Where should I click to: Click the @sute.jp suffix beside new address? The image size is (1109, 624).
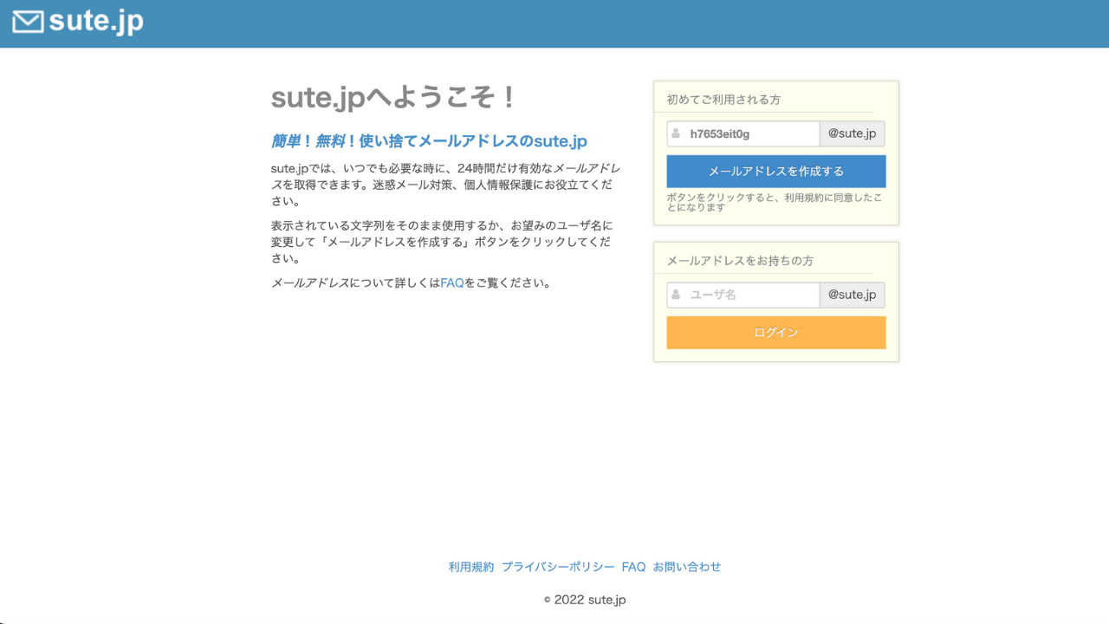(853, 133)
